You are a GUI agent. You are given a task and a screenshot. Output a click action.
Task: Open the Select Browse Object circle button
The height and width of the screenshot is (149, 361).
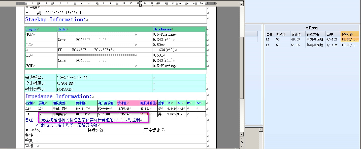pyautogui.click(x=242, y=142)
